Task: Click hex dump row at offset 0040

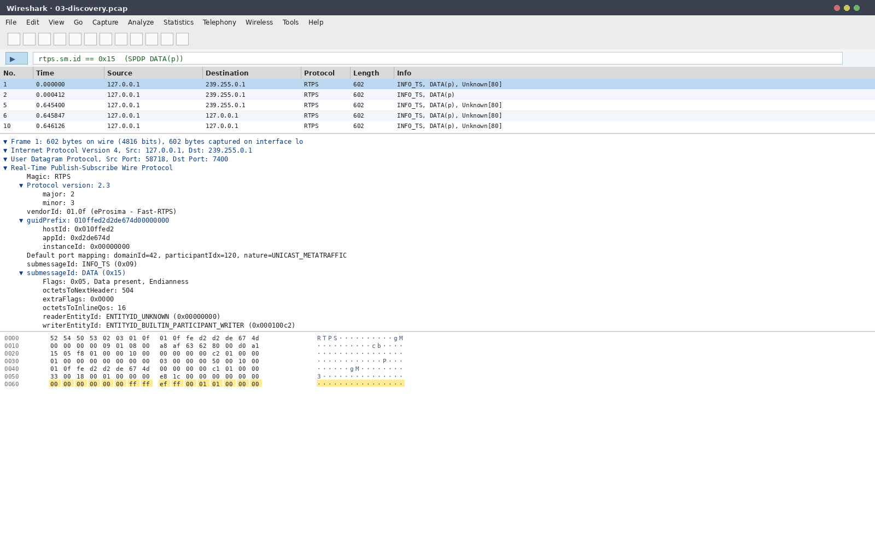Action: point(204,369)
